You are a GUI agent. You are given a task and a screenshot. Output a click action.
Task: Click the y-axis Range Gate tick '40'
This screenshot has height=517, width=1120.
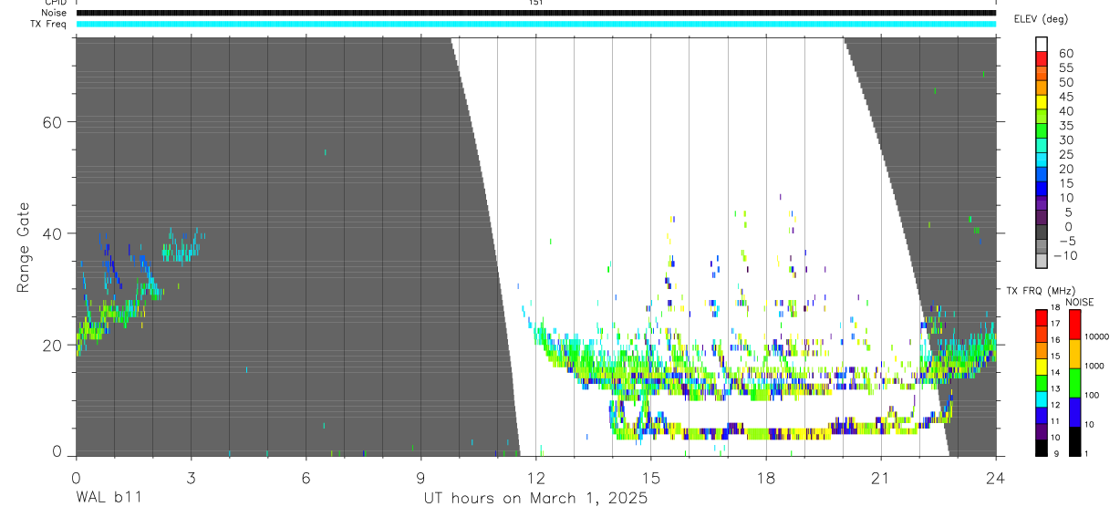click(x=54, y=233)
